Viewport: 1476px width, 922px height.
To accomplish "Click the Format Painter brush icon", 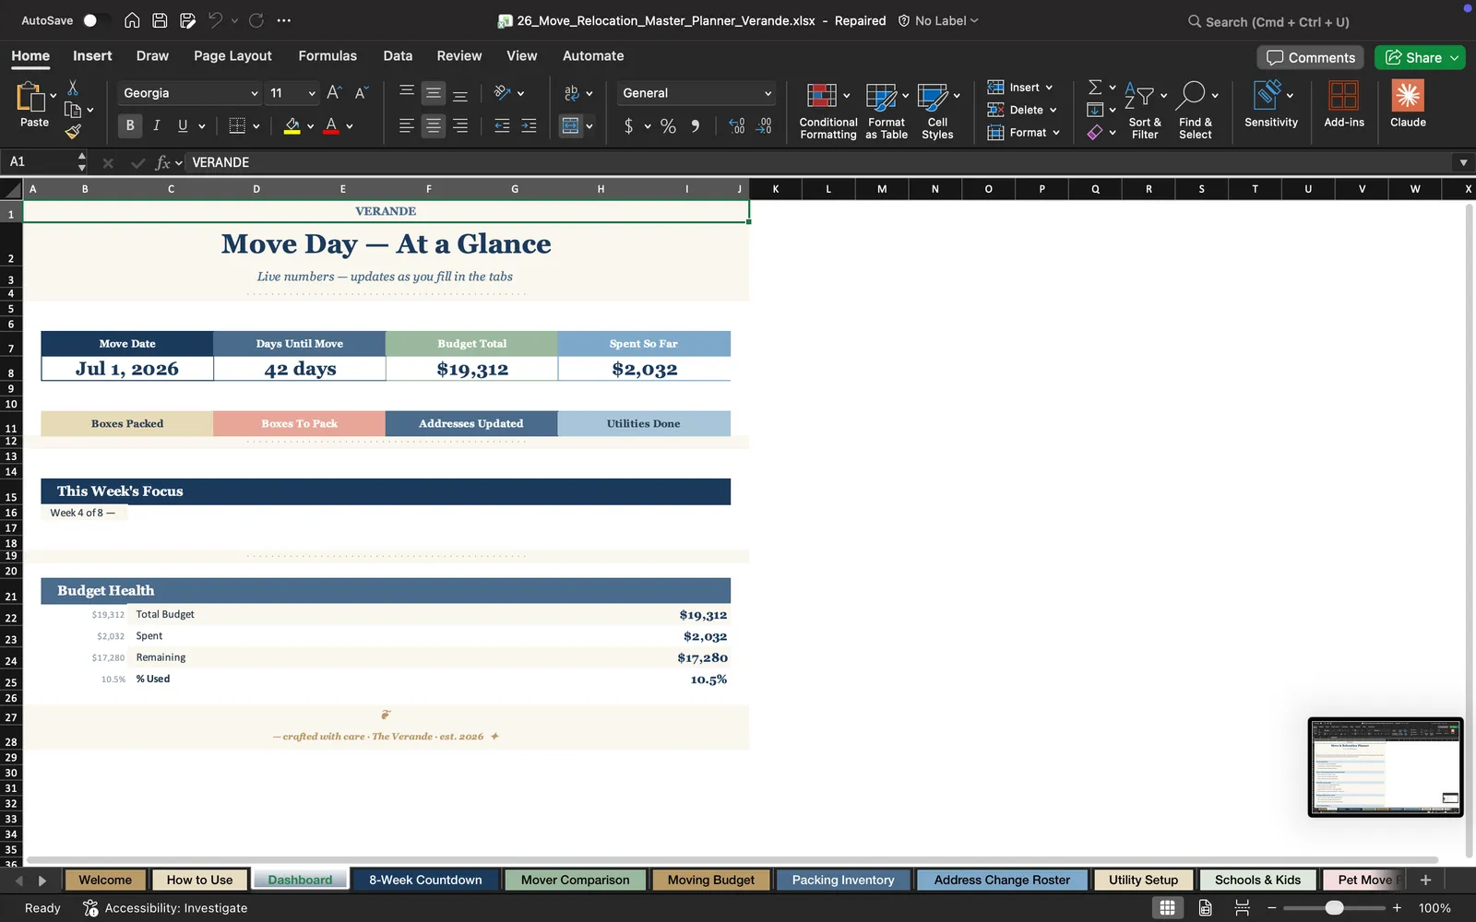I will [73, 132].
